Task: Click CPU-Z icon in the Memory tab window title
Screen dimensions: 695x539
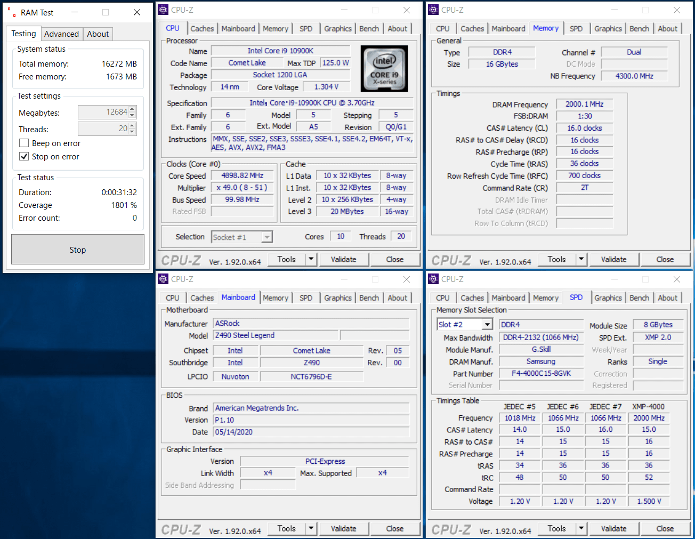Action: [433, 10]
